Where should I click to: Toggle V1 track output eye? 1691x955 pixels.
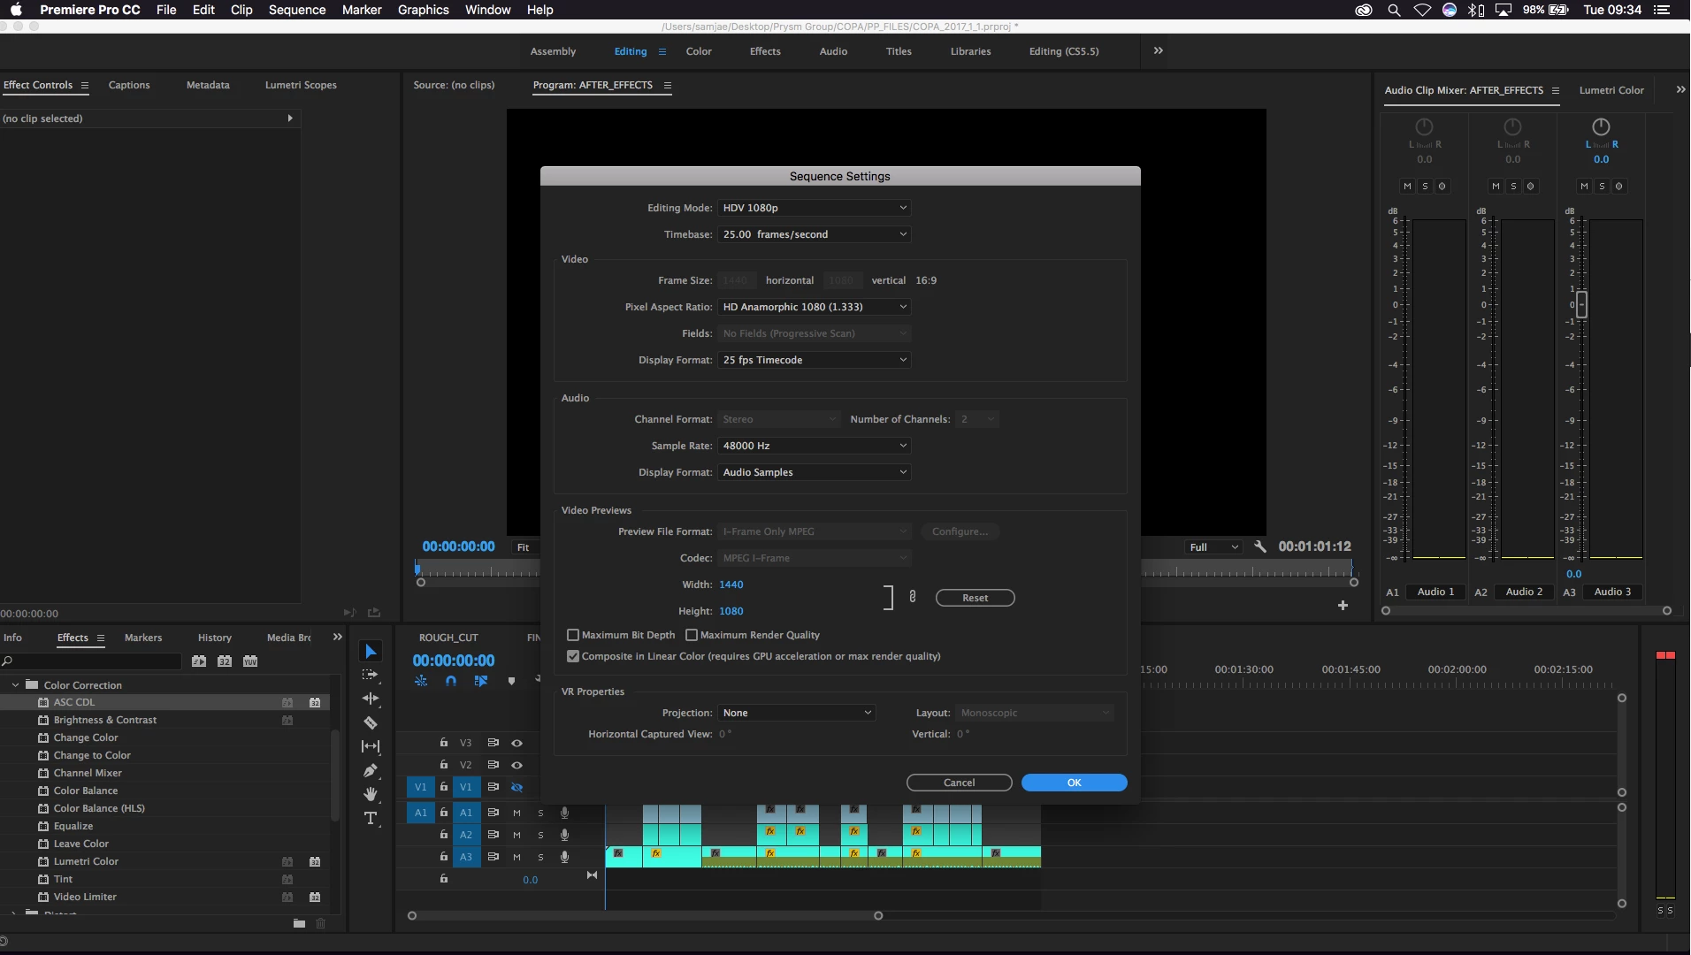517,787
